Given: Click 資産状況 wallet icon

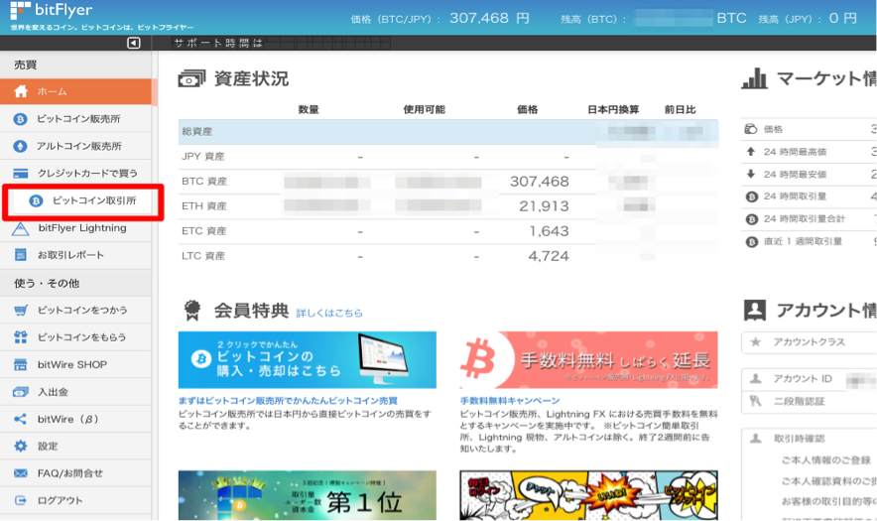Looking at the screenshot, I should coord(191,79).
